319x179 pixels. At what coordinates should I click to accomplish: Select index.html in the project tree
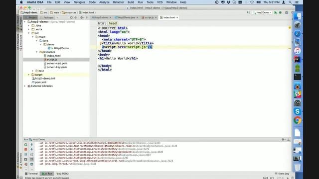tap(52, 56)
